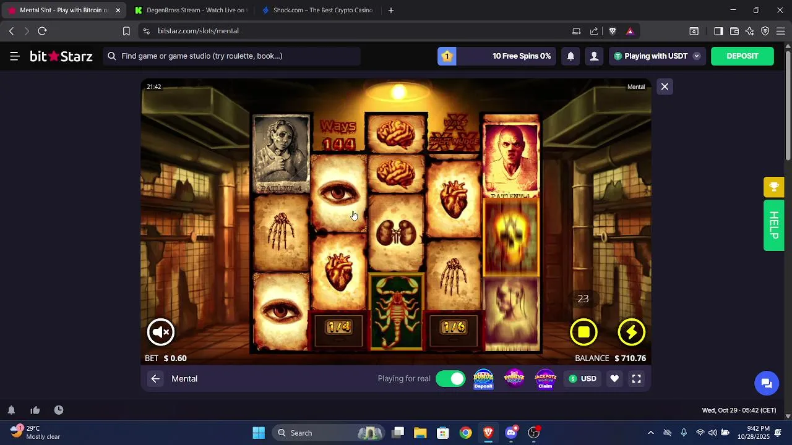Screen dimensions: 792x445
Task: Open the Jackpotz Claim promo icon
Action: (x=545, y=379)
